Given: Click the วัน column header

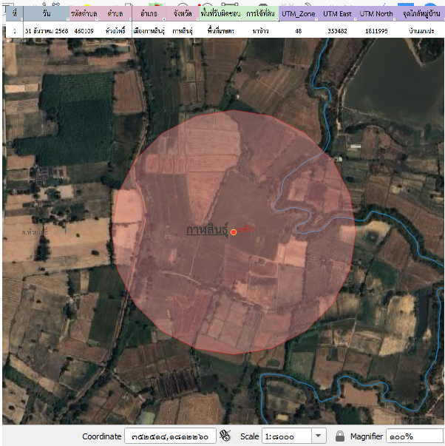Looking at the screenshot, I should [46, 14].
